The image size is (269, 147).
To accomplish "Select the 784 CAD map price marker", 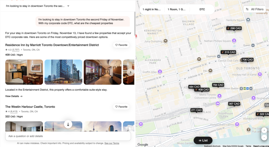I will pos(218,85).
